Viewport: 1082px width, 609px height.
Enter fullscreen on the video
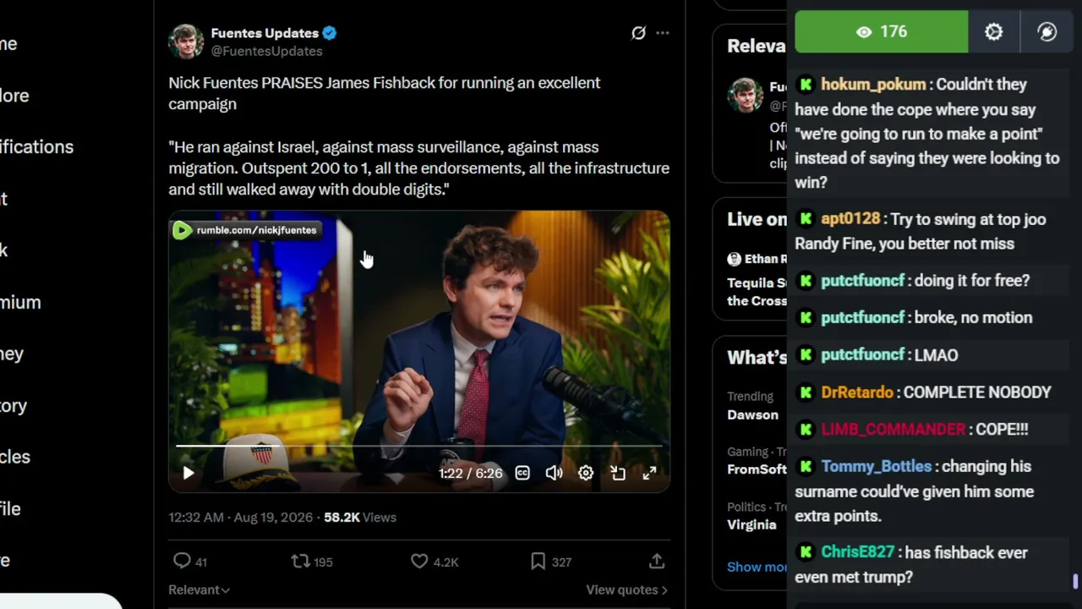tap(649, 474)
